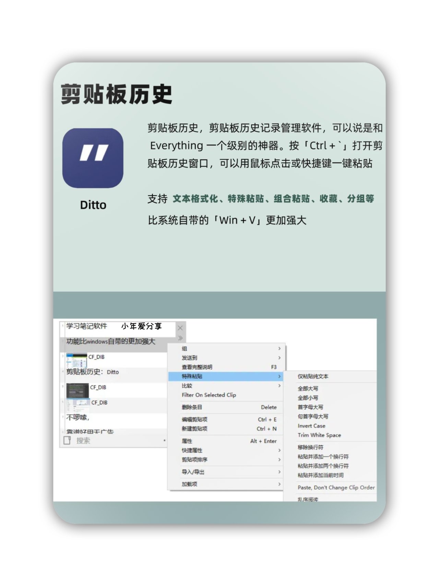Select the highlighted 特殊粘贴 menu item
The width and height of the screenshot is (439, 586).
coord(226,376)
